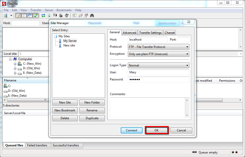Toggle the transfer queue display icon
This screenshot has height=157, width=245.
(x=36, y=15)
